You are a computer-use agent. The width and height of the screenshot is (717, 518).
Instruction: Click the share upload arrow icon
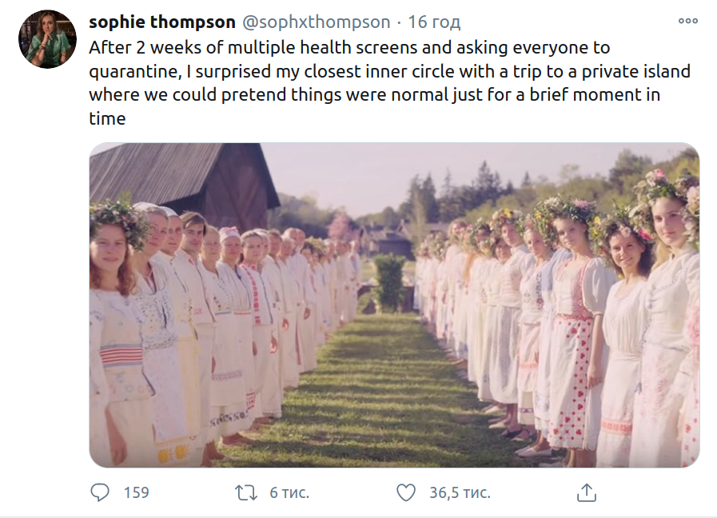(586, 492)
